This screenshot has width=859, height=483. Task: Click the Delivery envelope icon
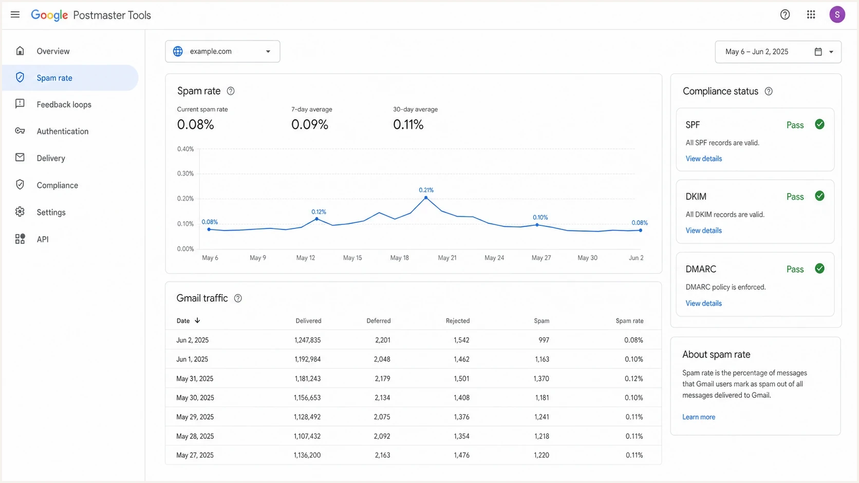20,158
